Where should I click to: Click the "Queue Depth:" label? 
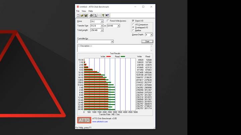coord(138,35)
